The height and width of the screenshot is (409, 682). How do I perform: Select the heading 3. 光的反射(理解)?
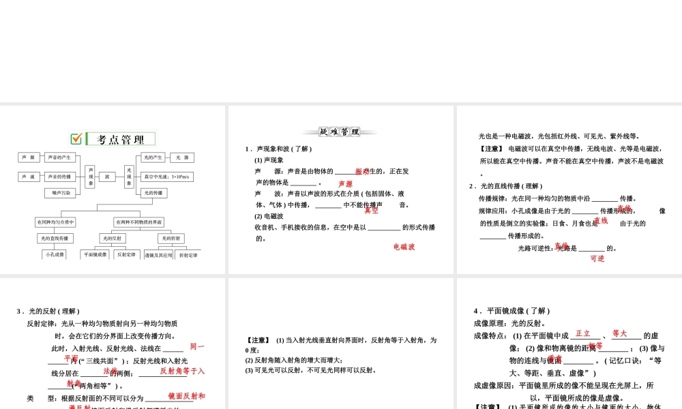coord(48,312)
